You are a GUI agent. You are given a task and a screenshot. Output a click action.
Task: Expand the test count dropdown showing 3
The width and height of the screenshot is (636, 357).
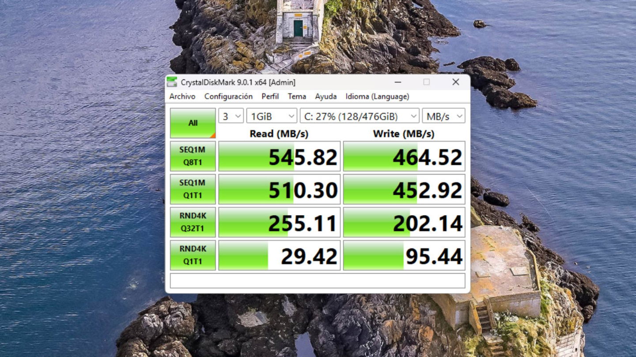[x=231, y=116]
